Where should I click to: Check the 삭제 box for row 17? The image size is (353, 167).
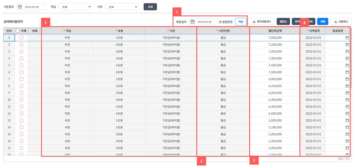tap(21, 148)
